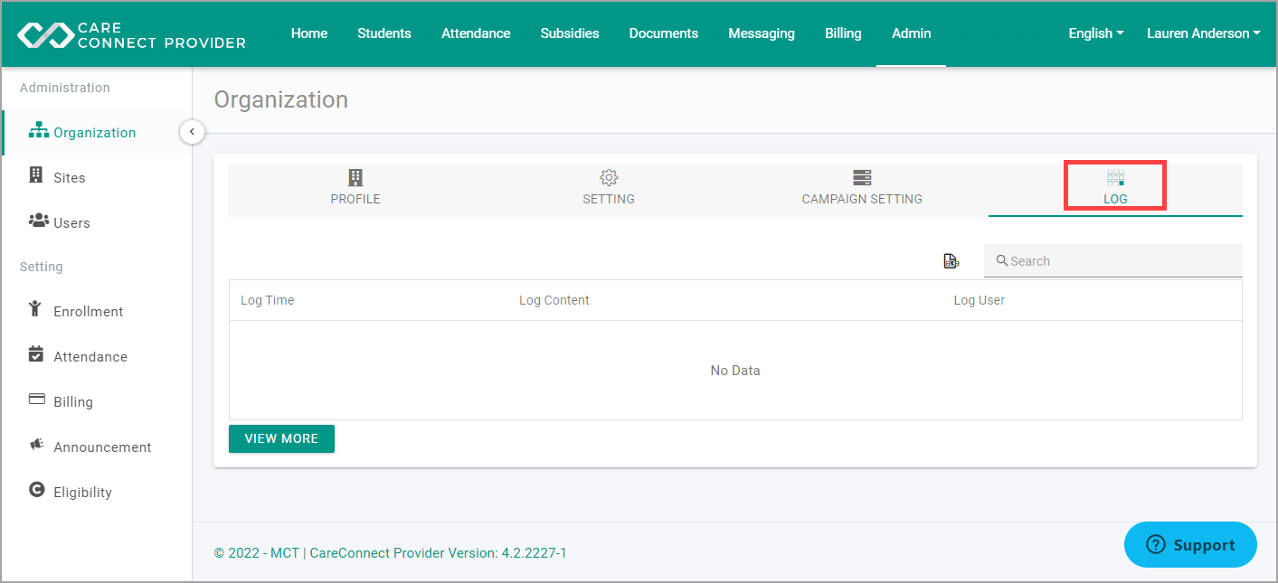1278x583 pixels.
Task: Click the Enrollment icon under Setting
Action: coord(35,310)
